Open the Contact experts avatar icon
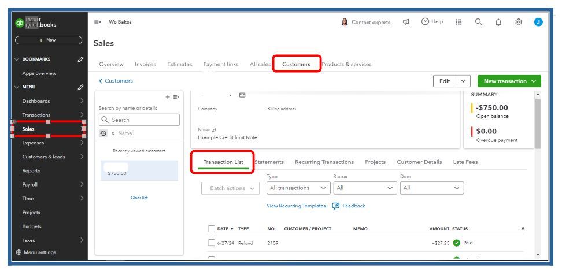The image size is (562, 272). 345,22
